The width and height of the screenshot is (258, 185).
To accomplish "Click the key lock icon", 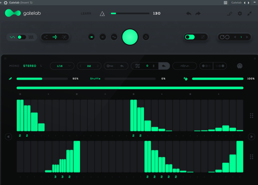I will 110,66.
